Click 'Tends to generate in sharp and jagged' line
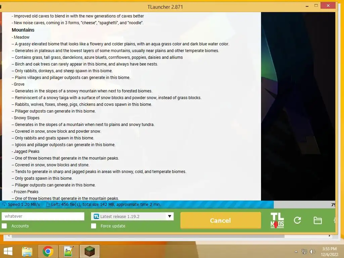 pos(99,172)
